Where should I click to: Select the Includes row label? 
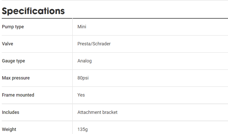click(11, 112)
